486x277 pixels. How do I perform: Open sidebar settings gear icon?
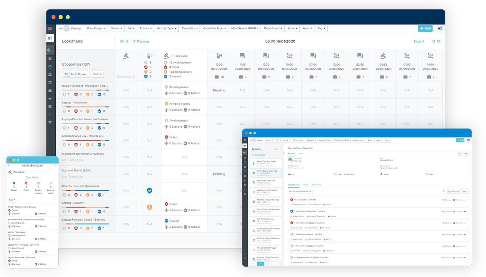50,122
